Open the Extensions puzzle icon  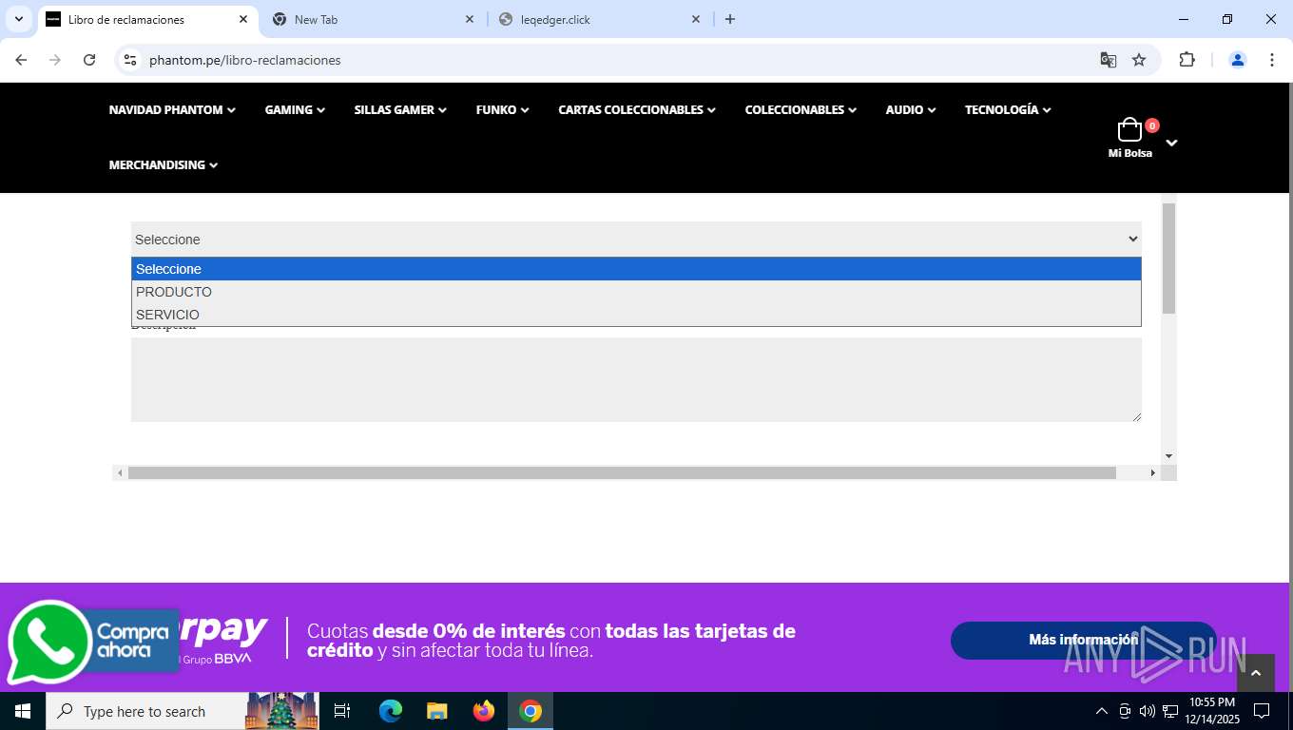[1187, 60]
